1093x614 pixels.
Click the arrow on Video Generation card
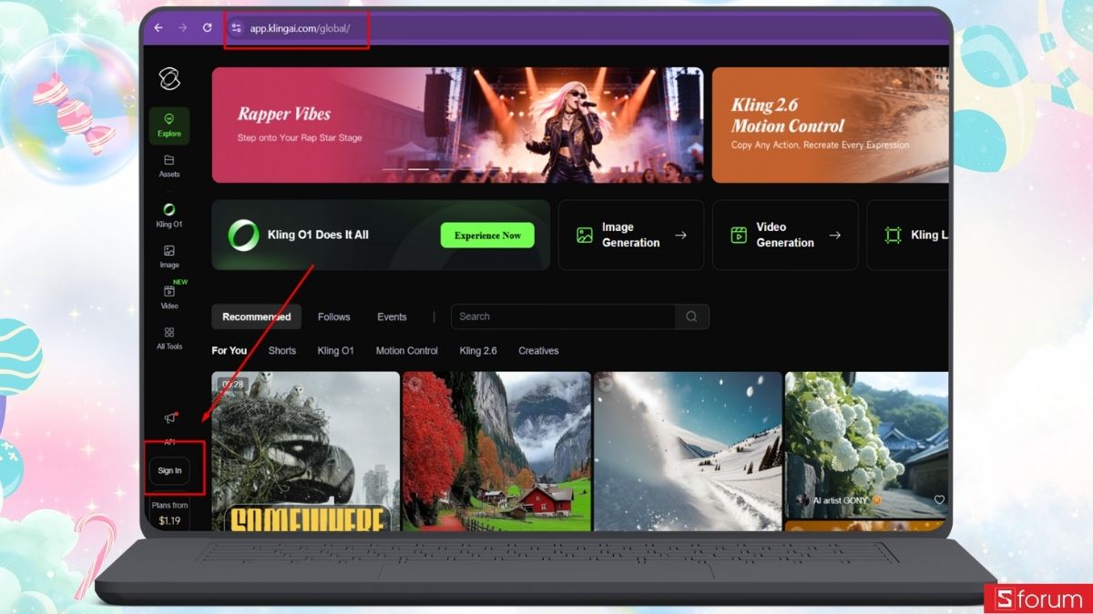tap(834, 236)
